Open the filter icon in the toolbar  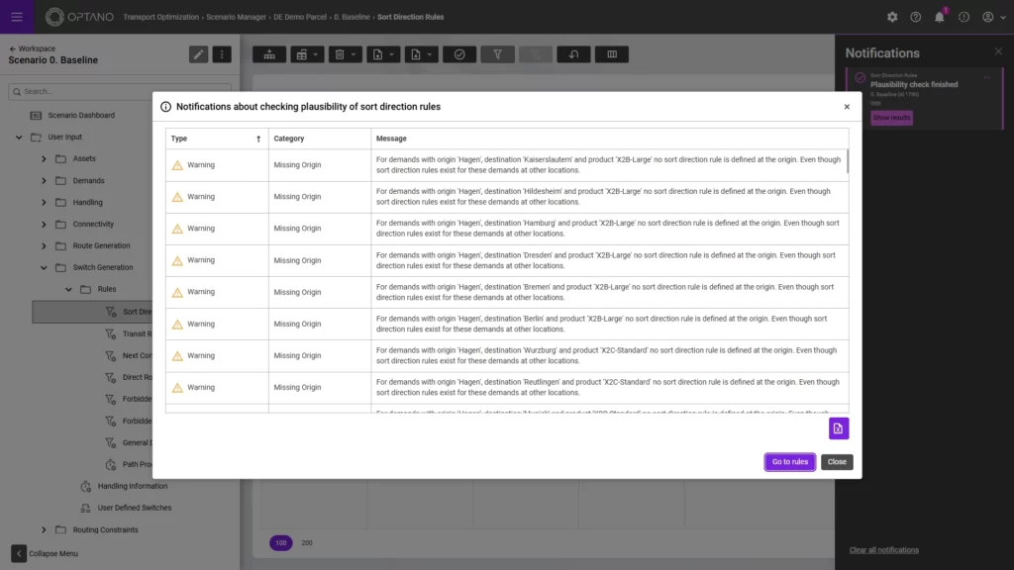(498, 54)
